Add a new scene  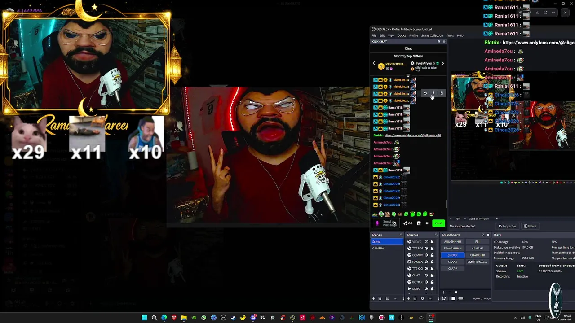(x=373, y=298)
